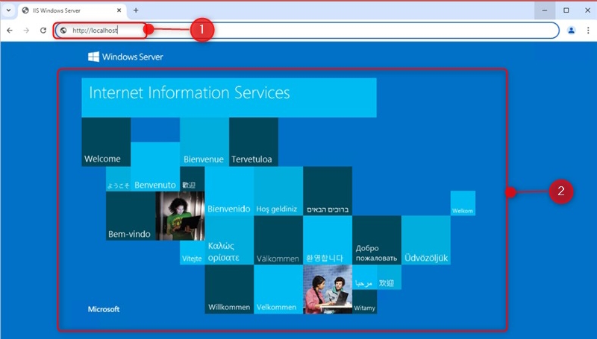The height and width of the screenshot is (339, 597).
Task: Open a new tab with the plus button
Action: (x=136, y=10)
